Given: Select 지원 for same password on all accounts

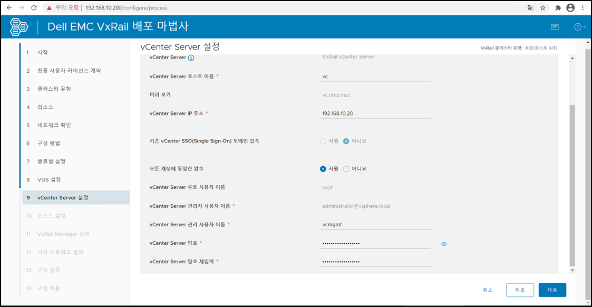Looking at the screenshot, I should click(323, 169).
